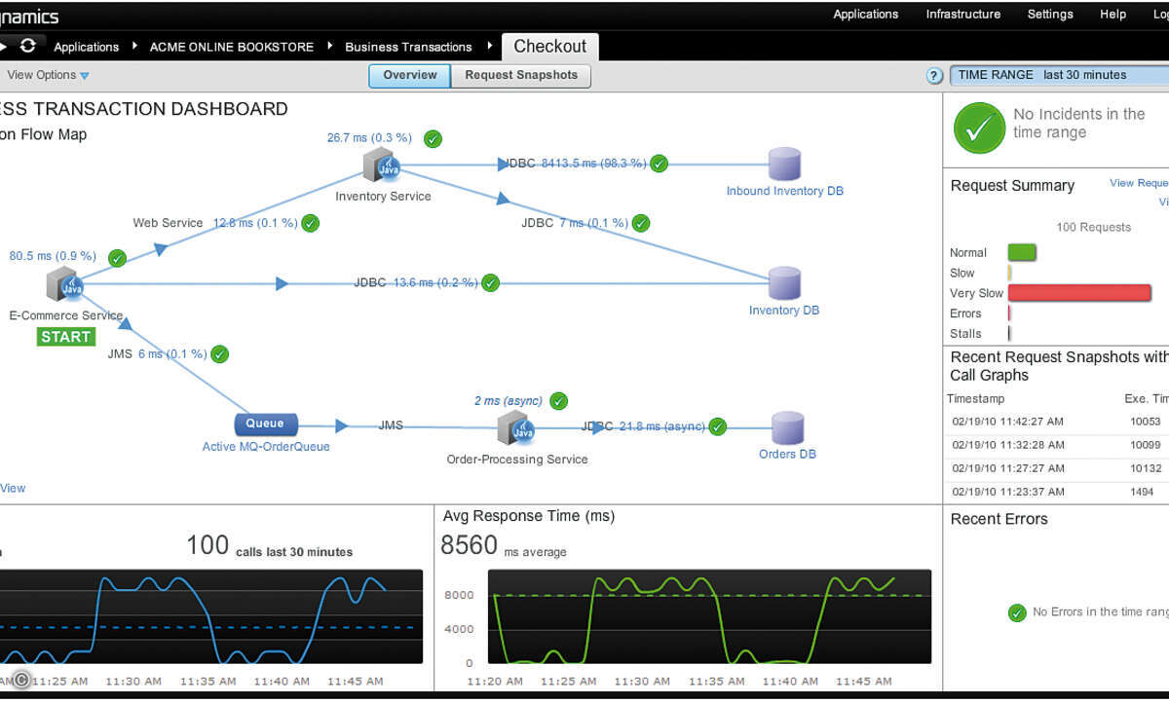Viewport: 1169px width, 701px height.
Task: Click the Inventory Service label
Action: point(383,196)
